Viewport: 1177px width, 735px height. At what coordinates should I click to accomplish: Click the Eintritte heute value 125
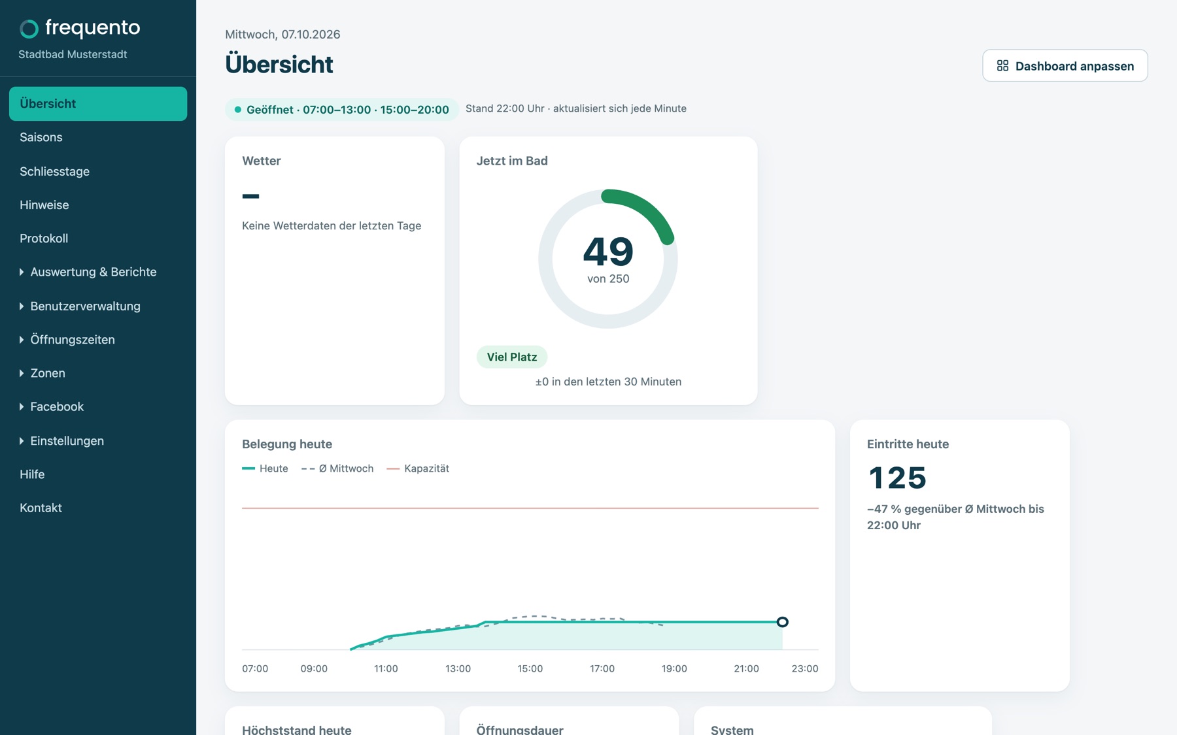pyautogui.click(x=897, y=478)
